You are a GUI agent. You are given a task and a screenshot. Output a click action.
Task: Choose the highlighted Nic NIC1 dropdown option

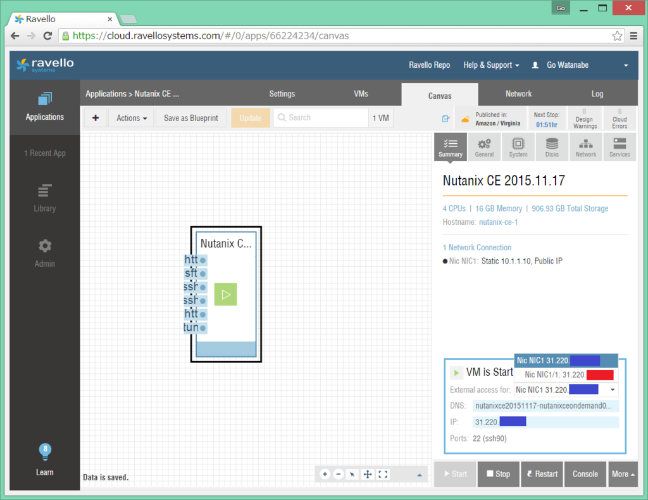pos(566,361)
